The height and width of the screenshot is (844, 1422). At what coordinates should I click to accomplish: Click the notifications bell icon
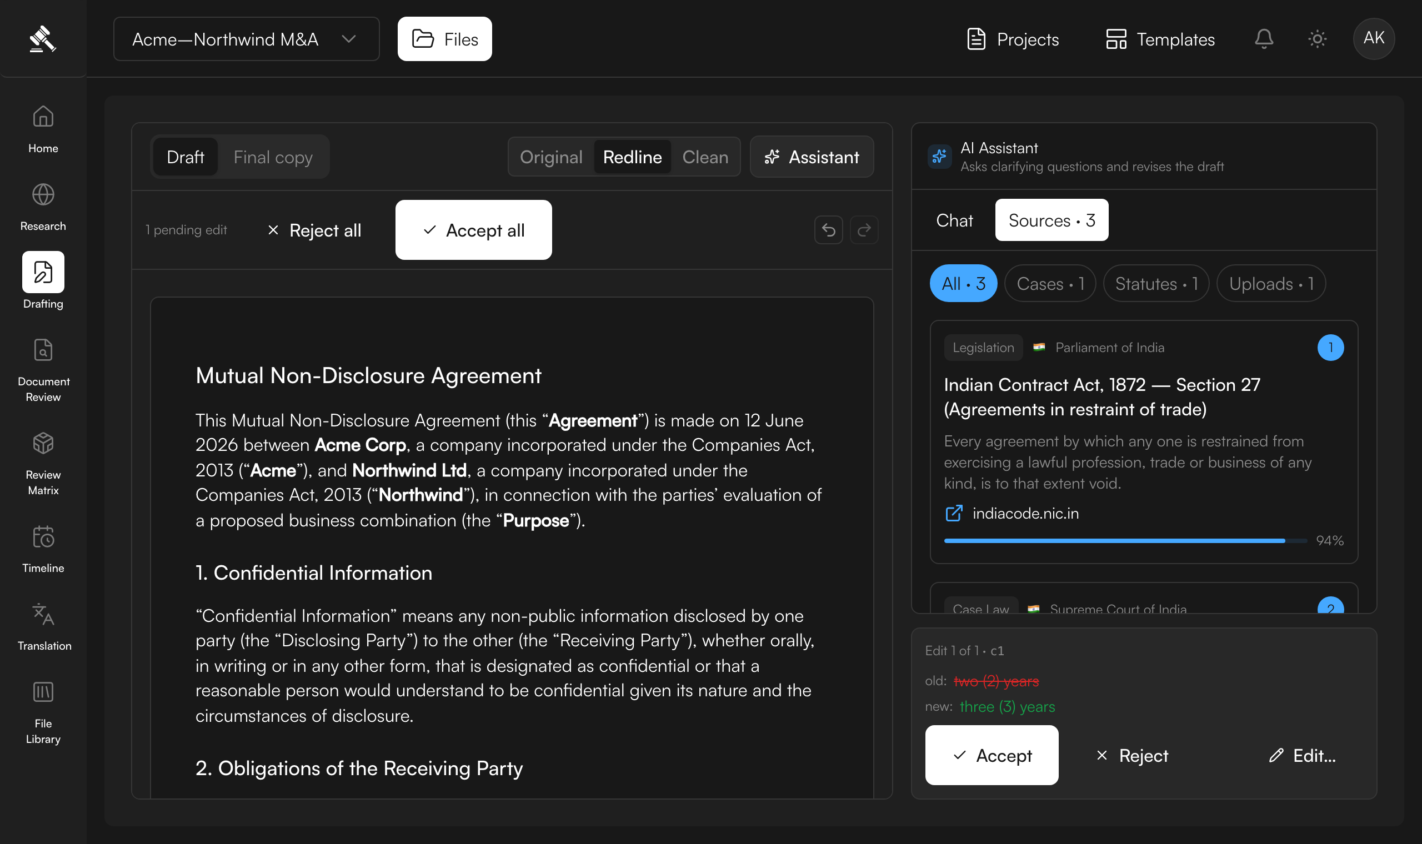tap(1264, 39)
